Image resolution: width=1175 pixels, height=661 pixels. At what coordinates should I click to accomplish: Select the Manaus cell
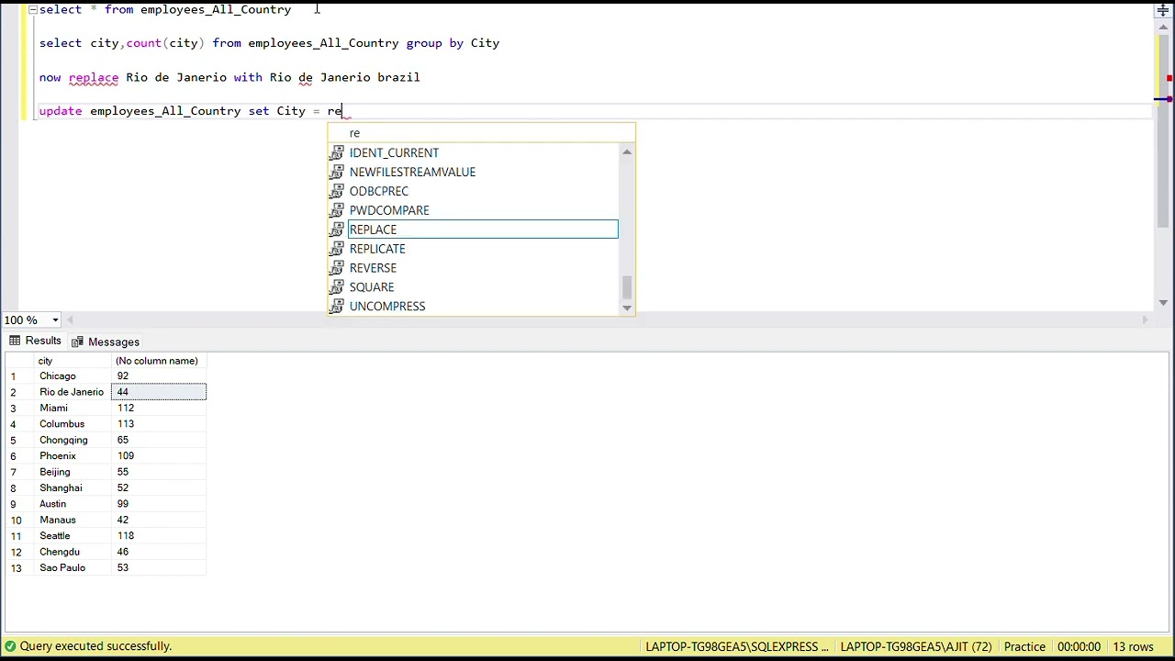[73, 521]
